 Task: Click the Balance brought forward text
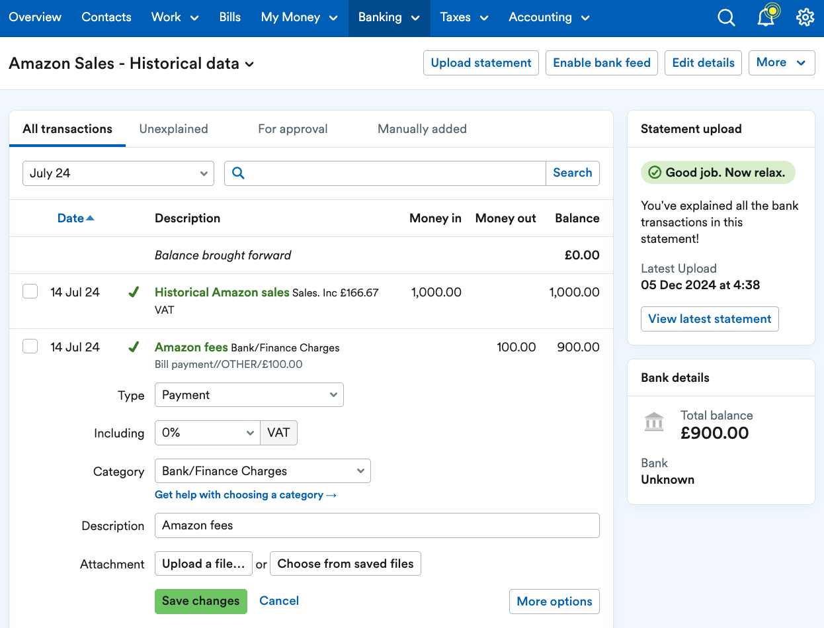click(223, 255)
